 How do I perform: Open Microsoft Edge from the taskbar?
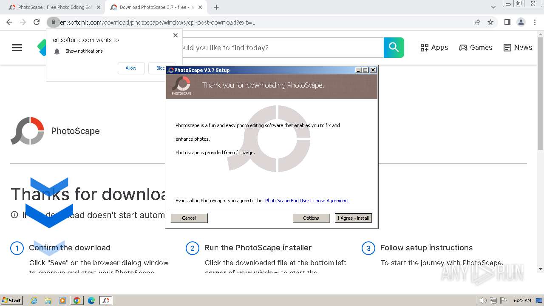click(x=91, y=300)
